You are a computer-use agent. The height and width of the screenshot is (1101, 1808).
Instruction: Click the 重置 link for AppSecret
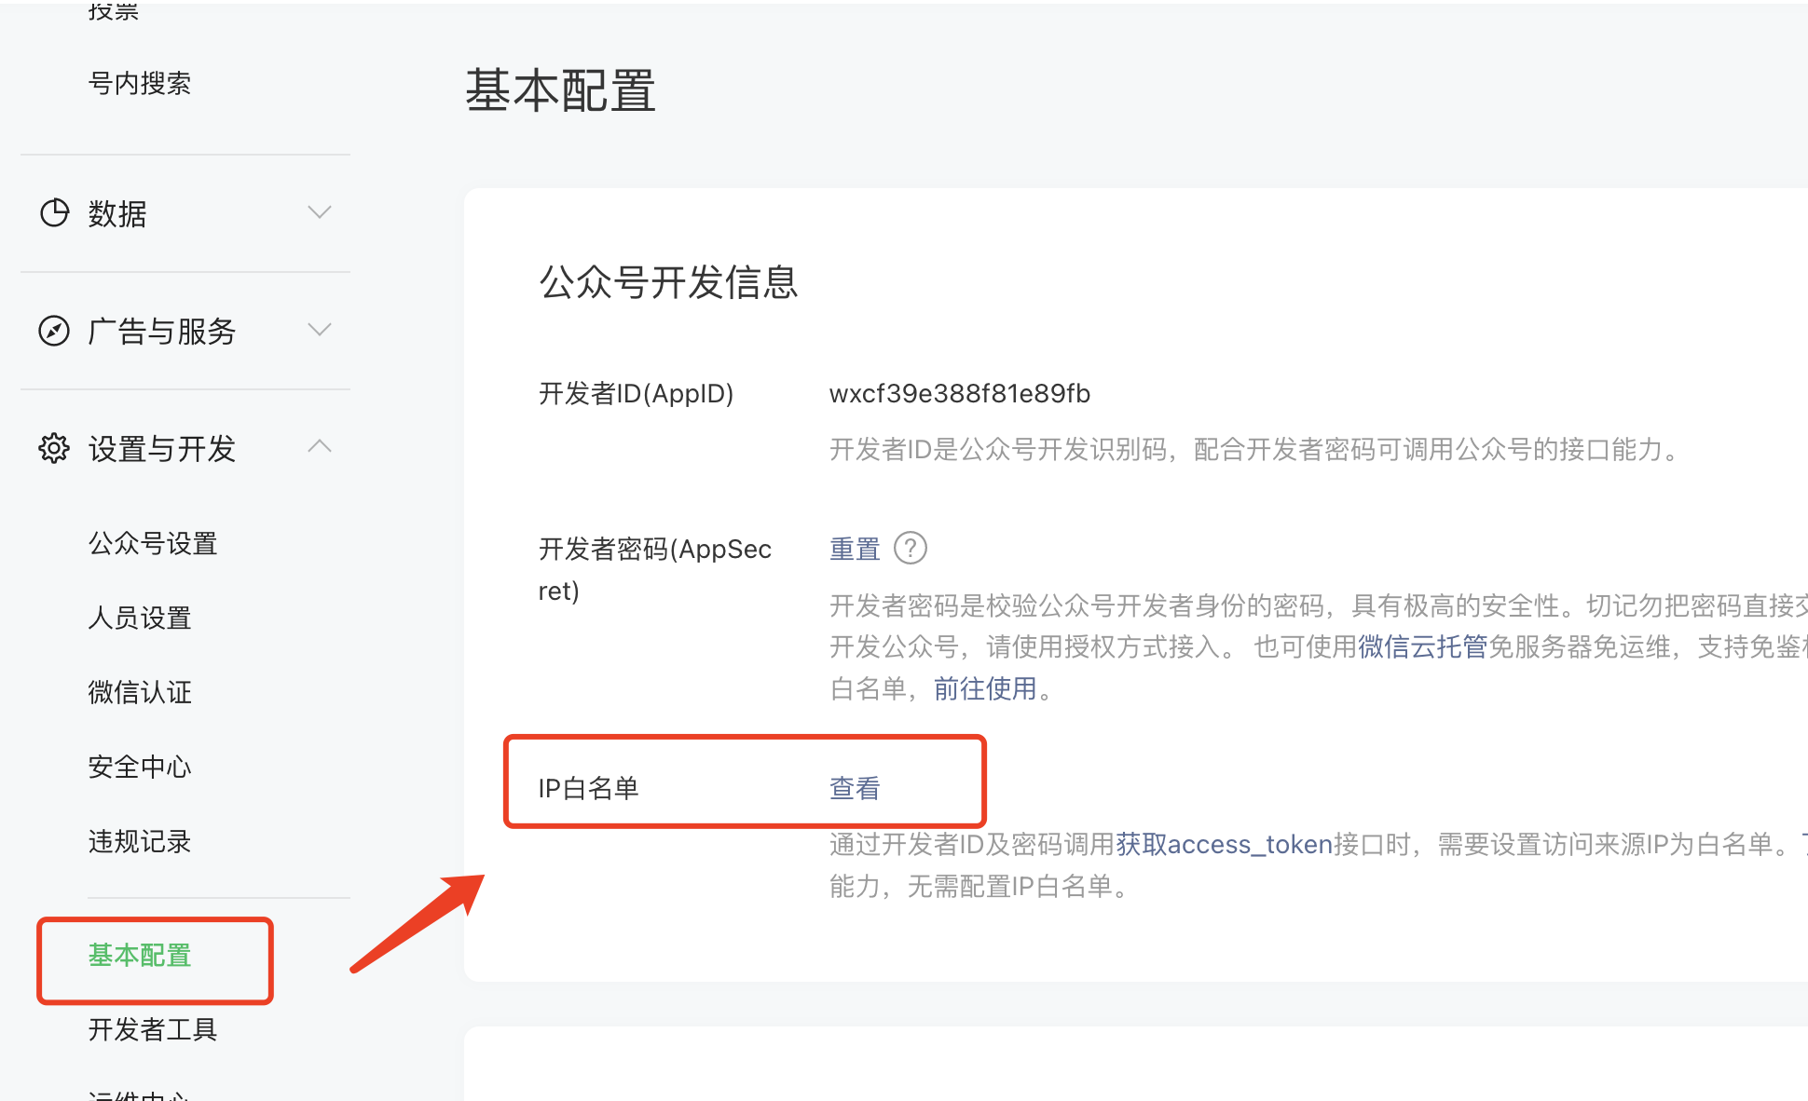click(x=855, y=550)
